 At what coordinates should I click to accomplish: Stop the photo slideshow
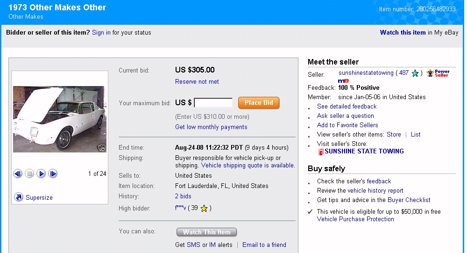pyautogui.click(x=29, y=174)
